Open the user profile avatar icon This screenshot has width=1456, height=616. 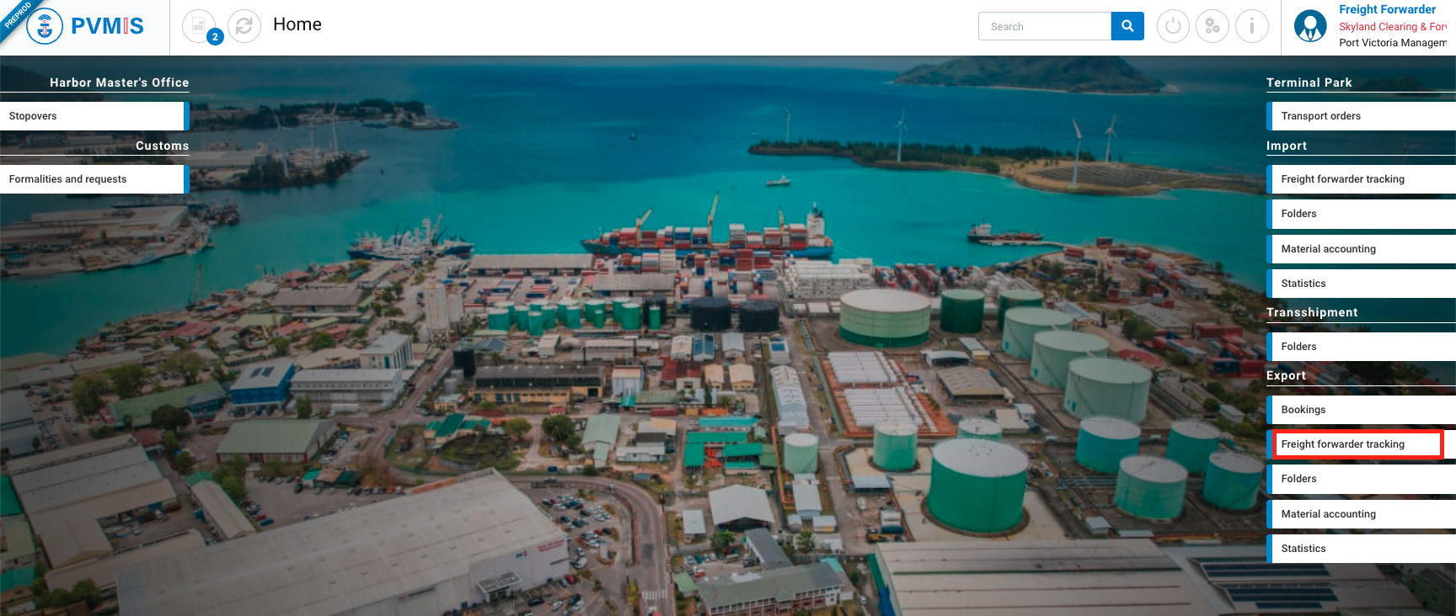click(1310, 26)
